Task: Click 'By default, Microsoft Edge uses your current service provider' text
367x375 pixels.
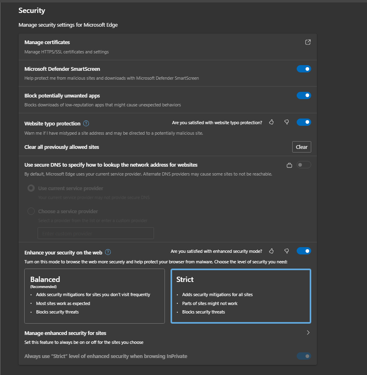Action: point(148,174)
